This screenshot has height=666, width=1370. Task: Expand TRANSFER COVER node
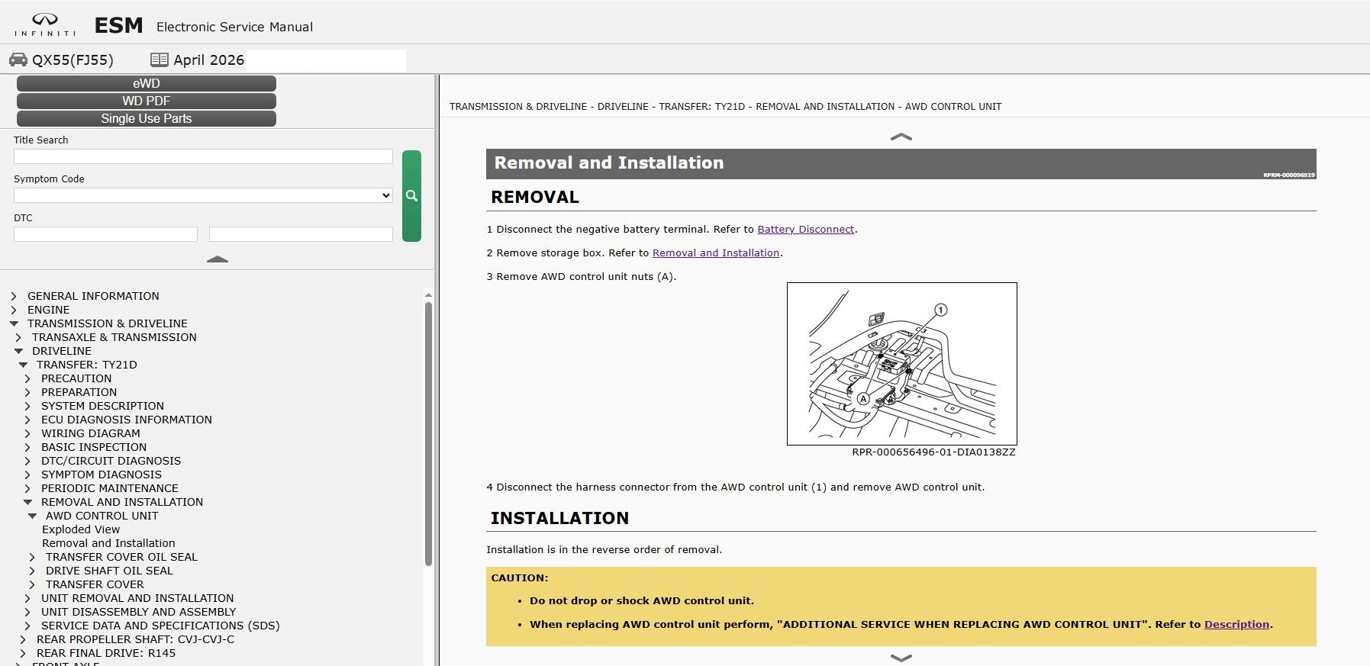click(x=32, y=584)
